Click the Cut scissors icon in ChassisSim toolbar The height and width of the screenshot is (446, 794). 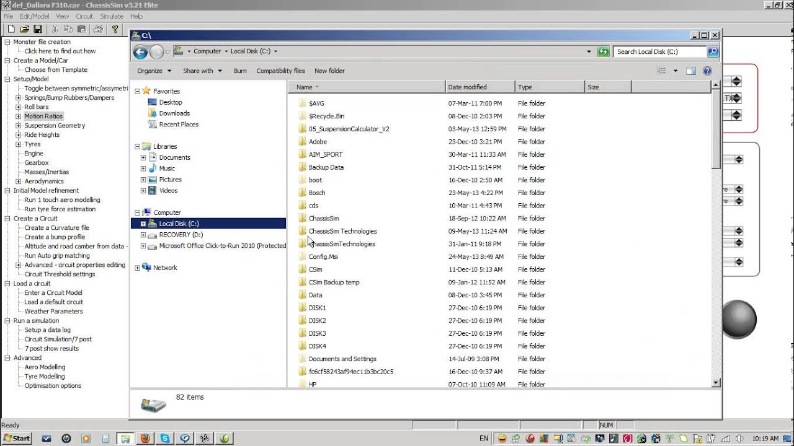(55, 29)
